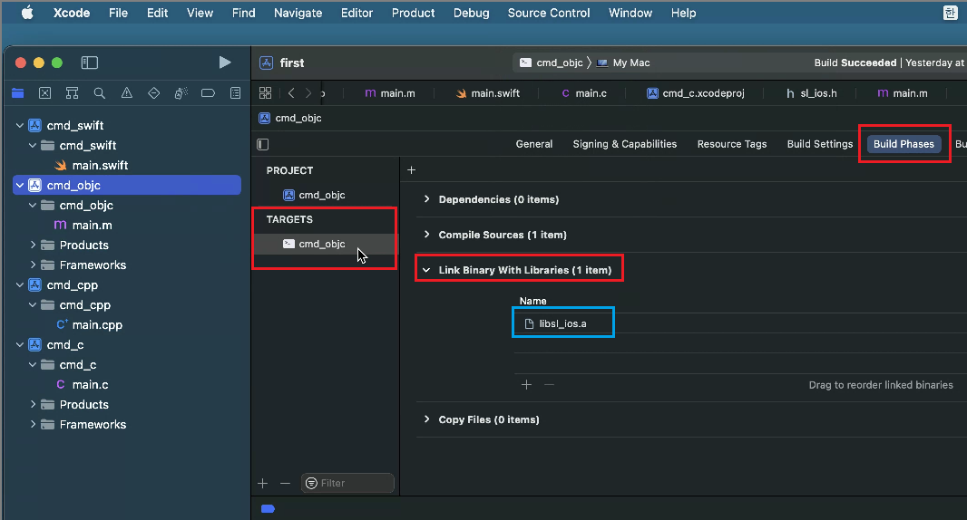The image size is (967, 520).
Task: Toggle the project and targets list panel
Action: pos(263,144)
